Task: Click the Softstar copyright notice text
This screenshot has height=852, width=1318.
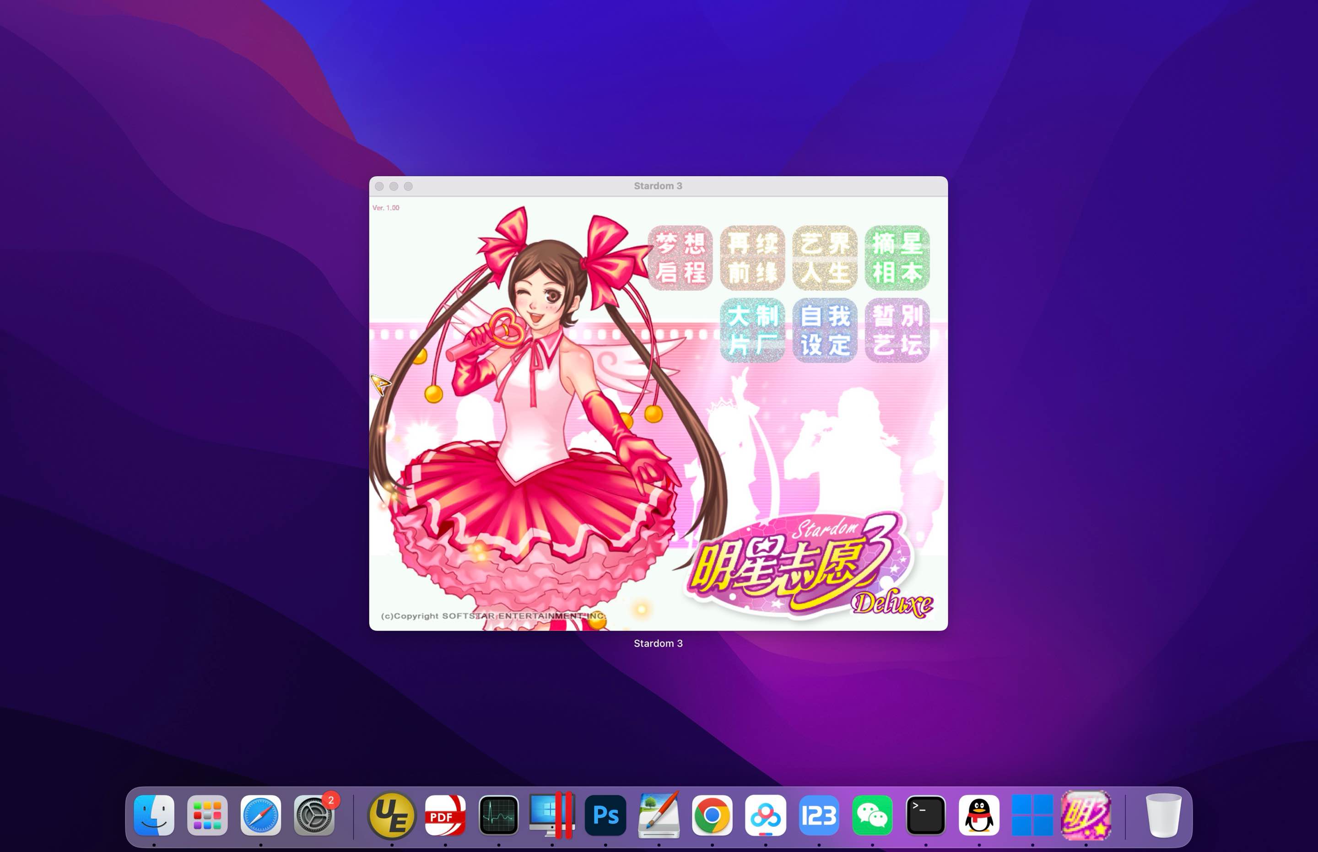Action: 493,616
